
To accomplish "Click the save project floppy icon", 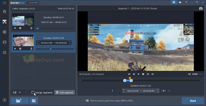I will pos(34,101).
